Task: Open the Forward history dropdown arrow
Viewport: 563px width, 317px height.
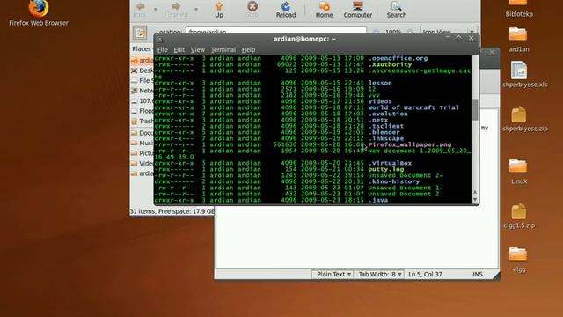Action: coord(196,10)
